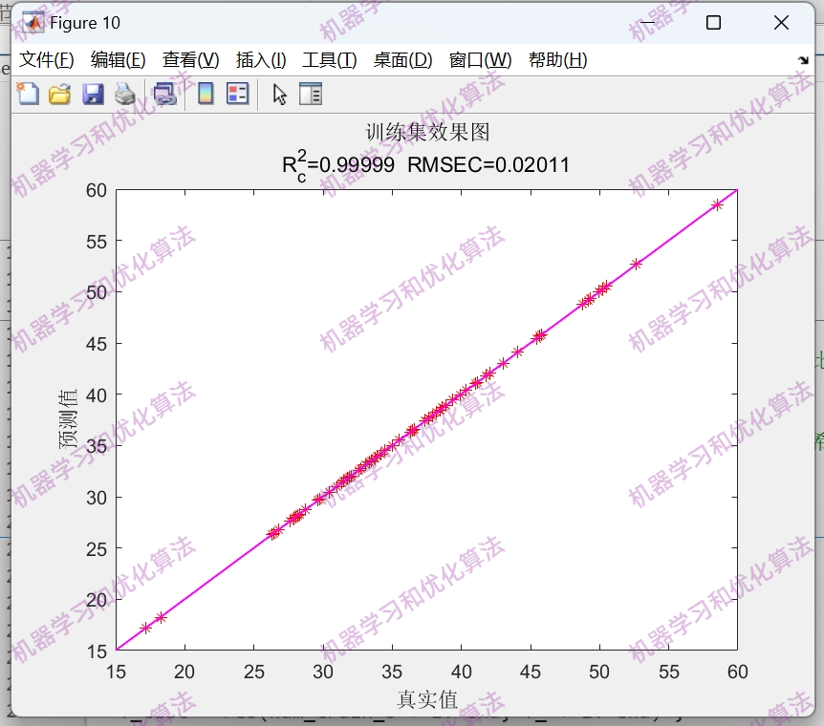Click the Figure 10 window title text
This screenshot has width=824, height=726.
[x=85, y=23]
